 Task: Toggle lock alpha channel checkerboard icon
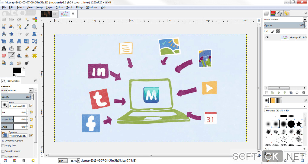coord(278,31)
